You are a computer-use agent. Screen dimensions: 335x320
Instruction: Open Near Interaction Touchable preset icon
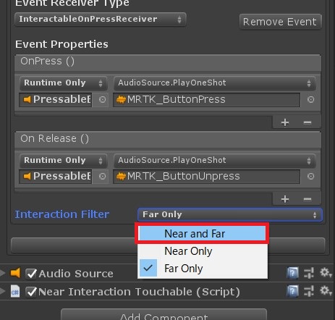click(x=309, y=291)
